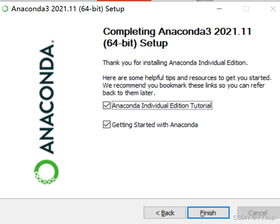Finish the Anaconda3 installation
This screenshot has height=224, width=280.
tap(208, 213)
